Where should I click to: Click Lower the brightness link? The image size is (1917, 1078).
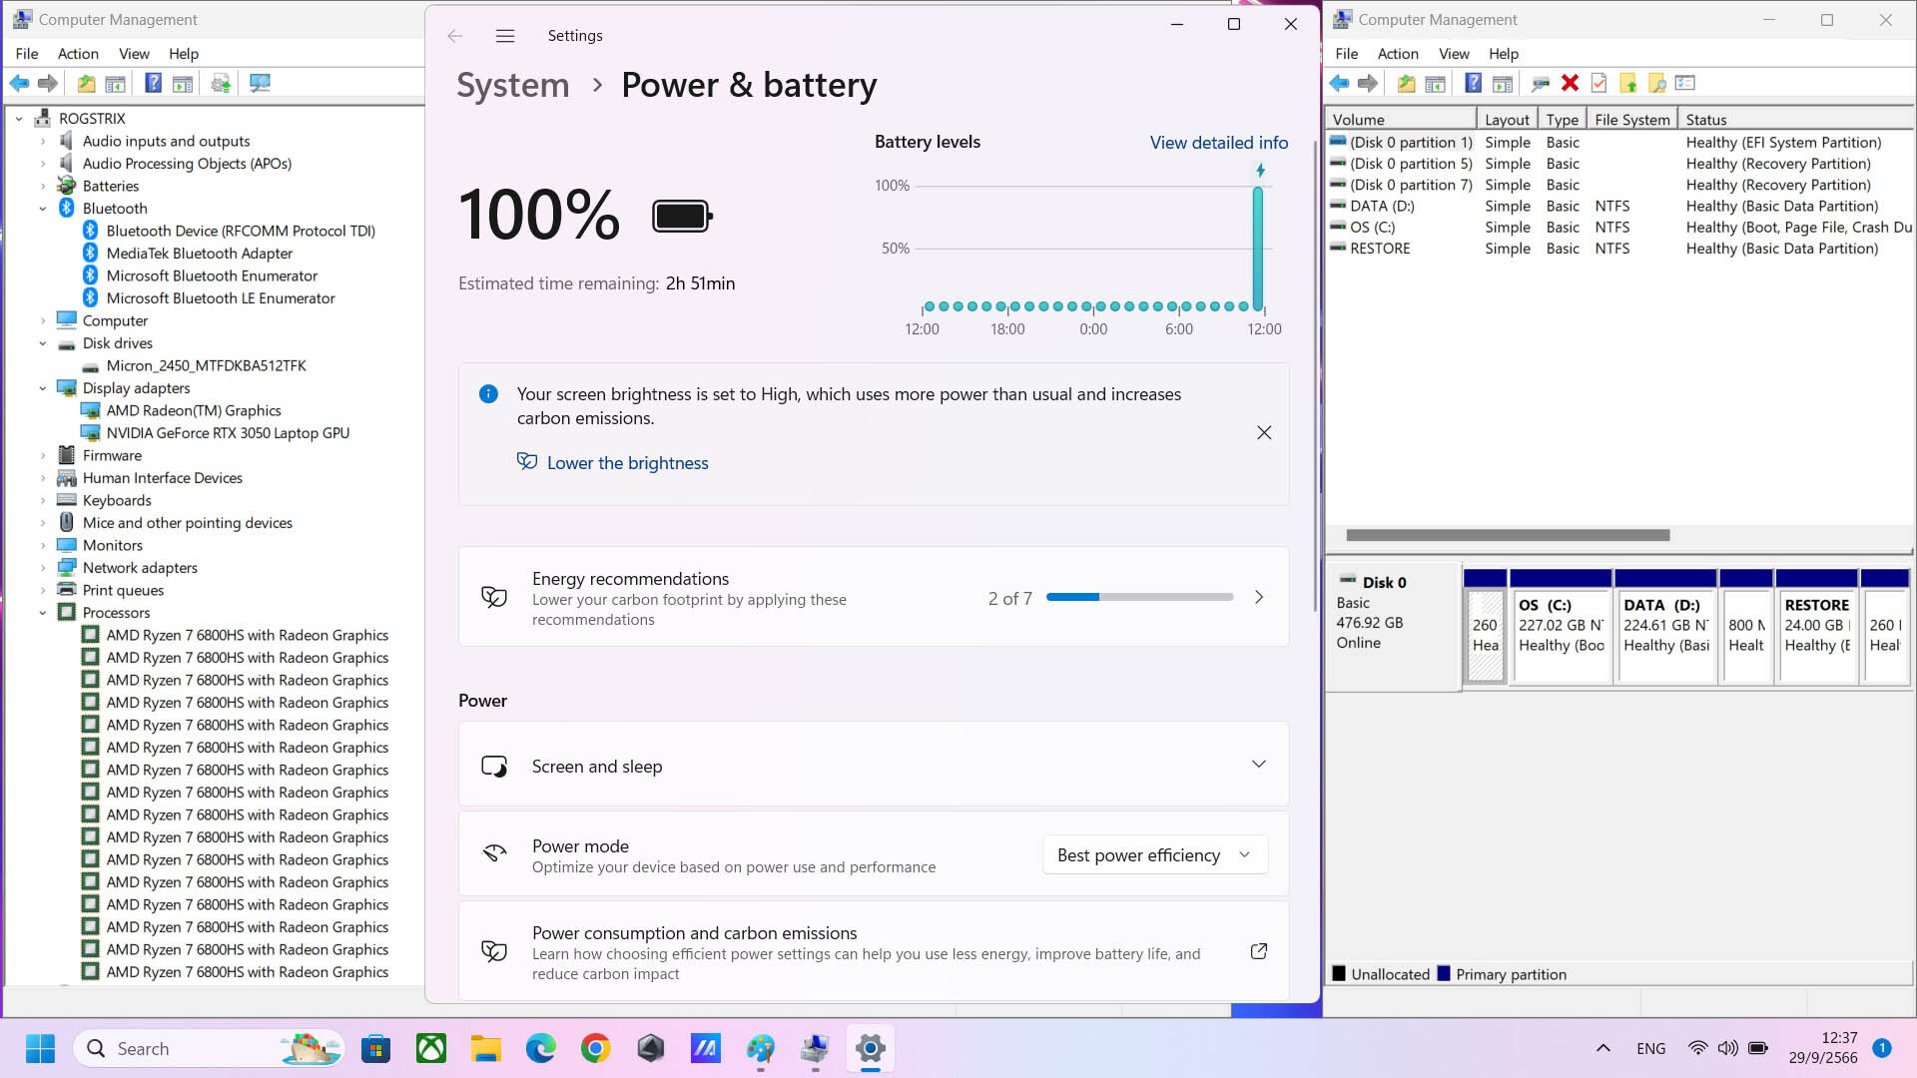627,463
